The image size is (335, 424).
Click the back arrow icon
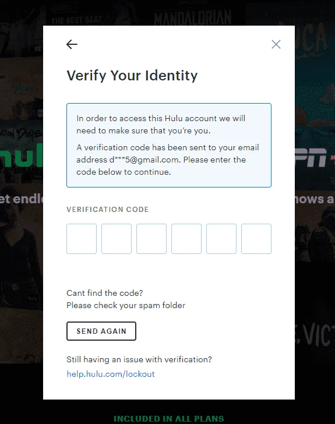72,44
